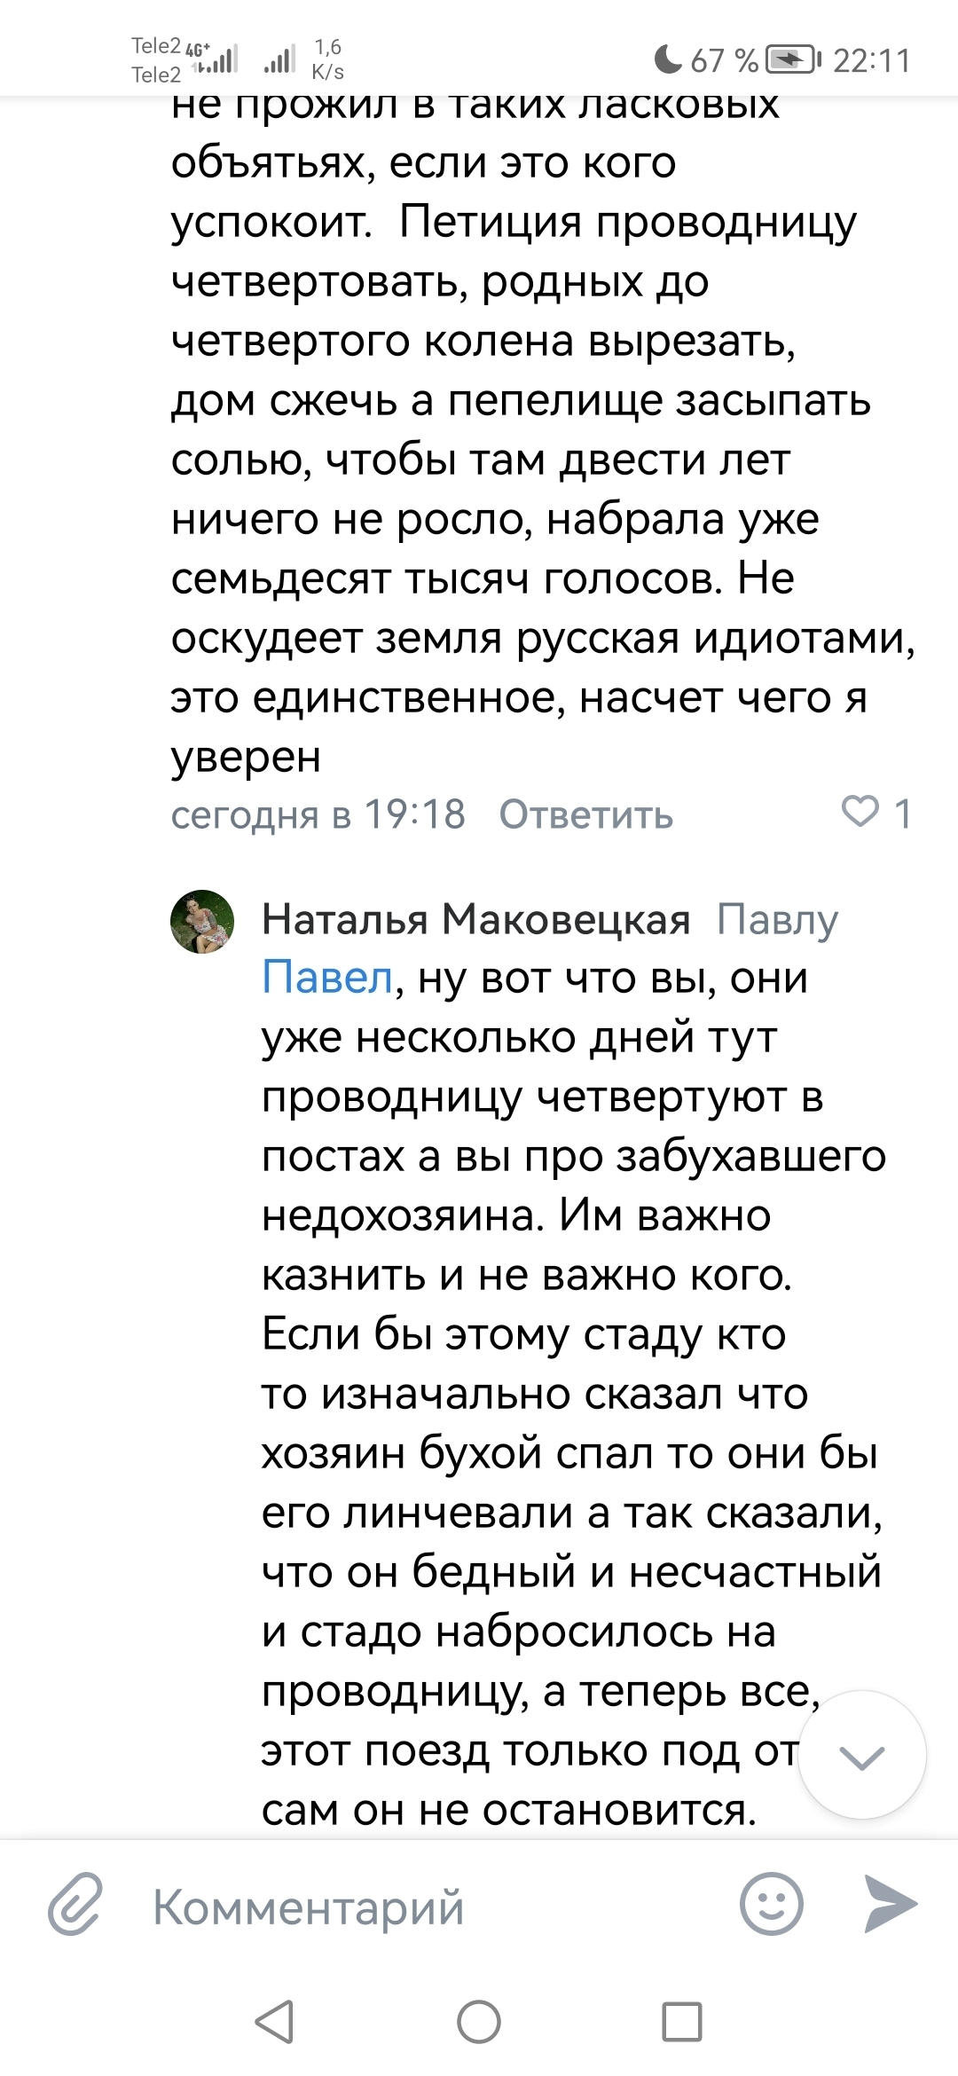
Task: Open Наталья Маковецкая author name
Action: click(x=475, y=920)
